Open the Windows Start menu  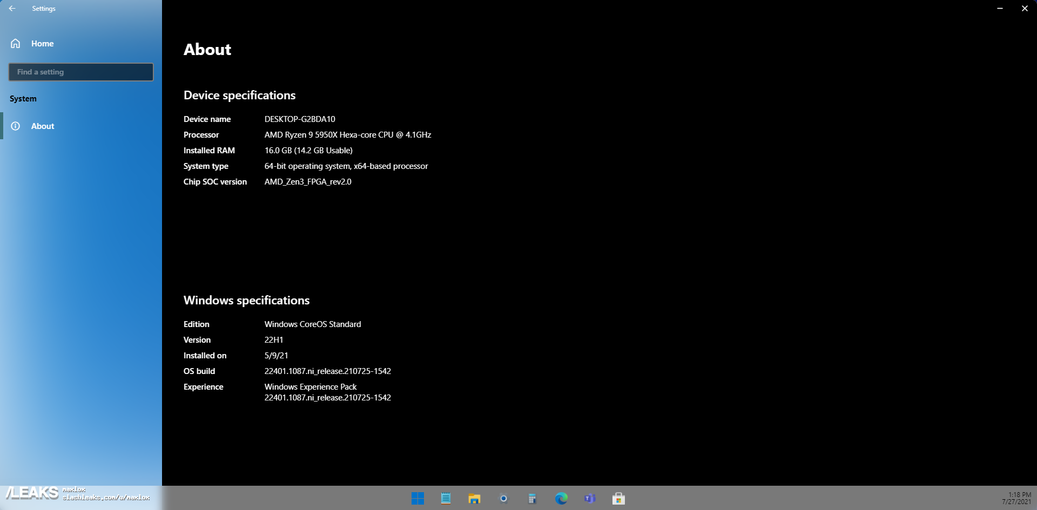coord(418,498)
